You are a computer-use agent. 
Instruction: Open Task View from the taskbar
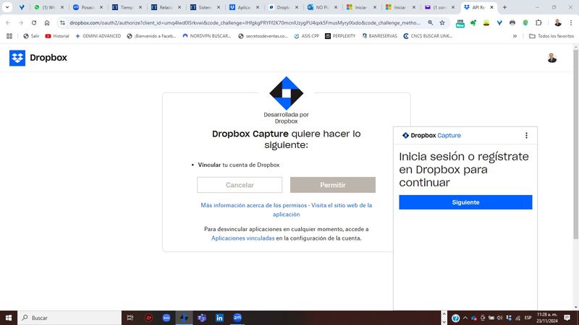[130, 318]
